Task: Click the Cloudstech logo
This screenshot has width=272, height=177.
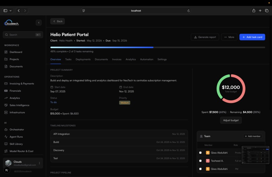Action: pyautogui.click(x=11, y=23)
